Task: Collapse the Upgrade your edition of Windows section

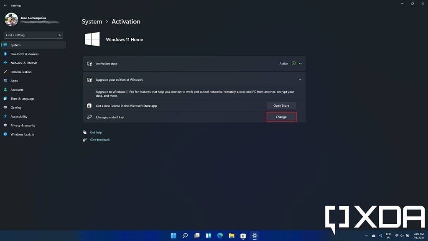Action: [x=300, y=79]
